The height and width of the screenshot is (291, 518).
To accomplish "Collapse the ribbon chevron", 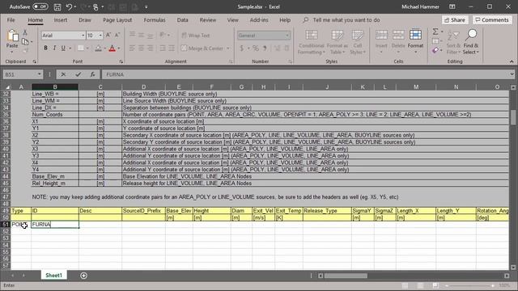I will (512, 61).
